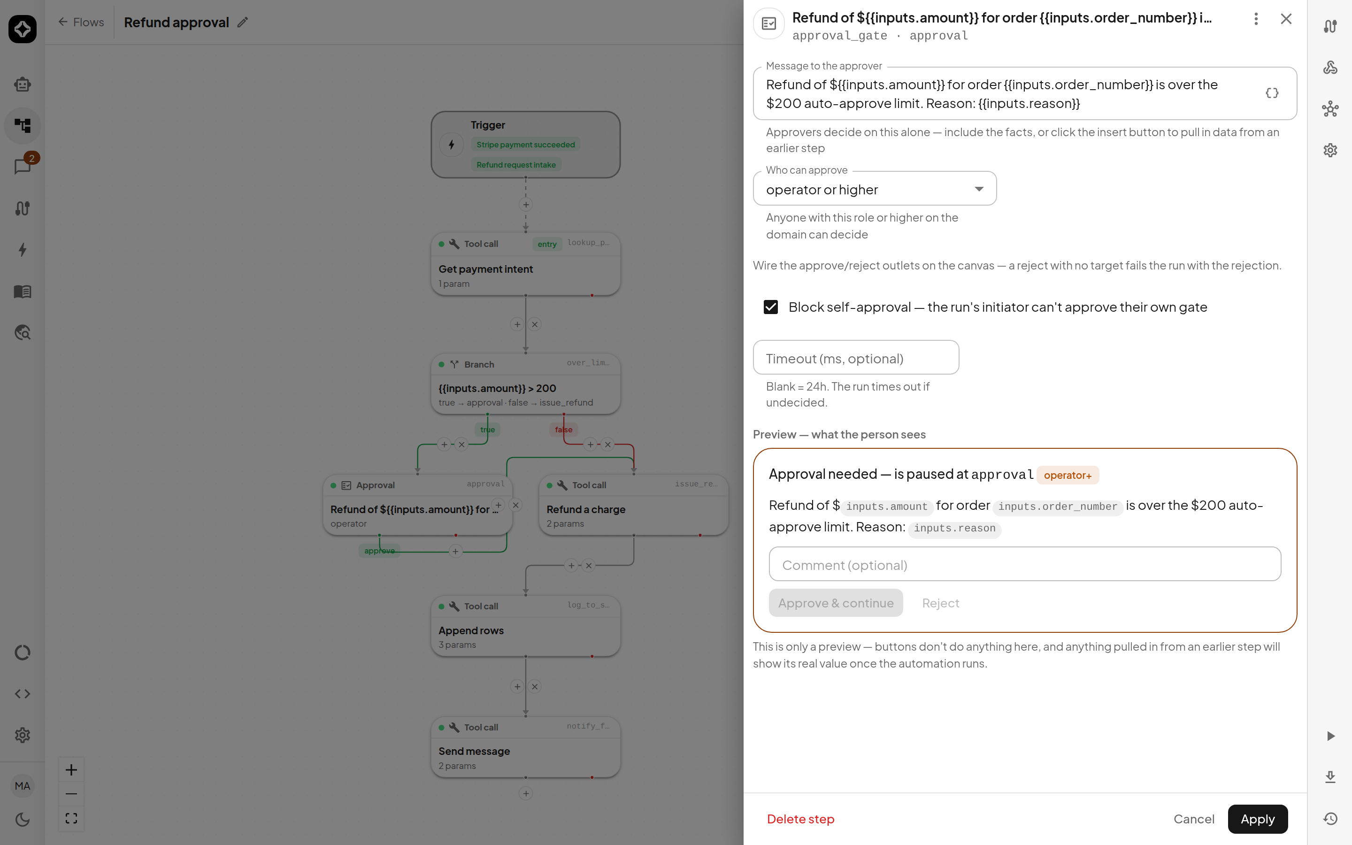Click the download icon on right rail

click(1331, 777)
